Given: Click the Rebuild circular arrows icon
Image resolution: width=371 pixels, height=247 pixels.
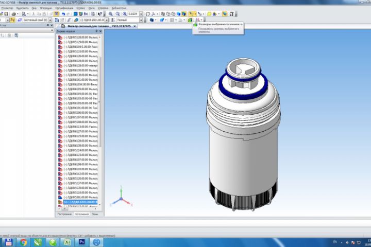Looking at the screenshot, I should click(x=148, y=14).
